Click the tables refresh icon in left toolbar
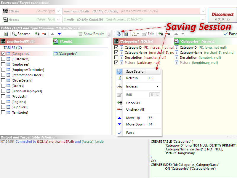Image resolution: width=237 pixels, height=178 pixels. [x=6, y=34]
